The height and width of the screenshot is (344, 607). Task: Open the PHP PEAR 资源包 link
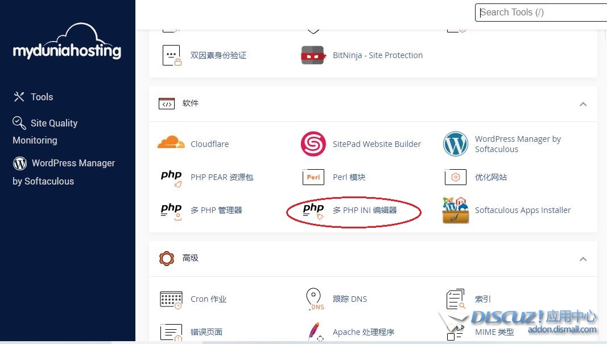click(222, 178)
